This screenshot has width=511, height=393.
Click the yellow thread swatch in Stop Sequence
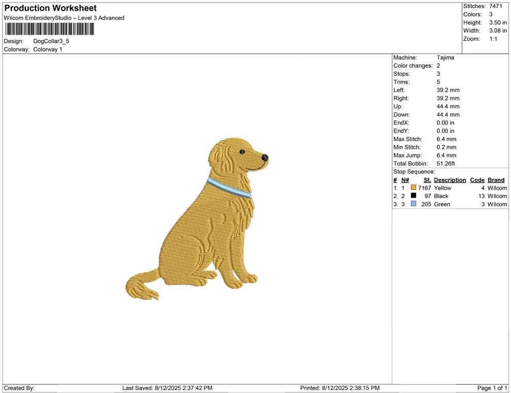point(413,188)
